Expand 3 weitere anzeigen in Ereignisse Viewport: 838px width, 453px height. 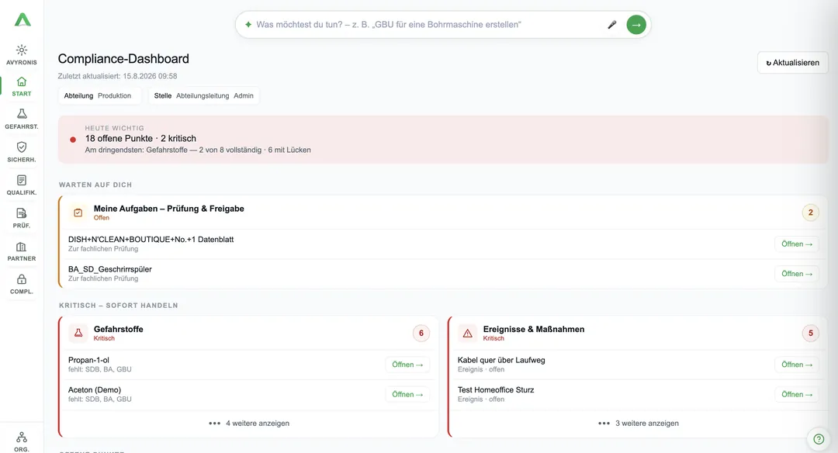coord(638,423)
